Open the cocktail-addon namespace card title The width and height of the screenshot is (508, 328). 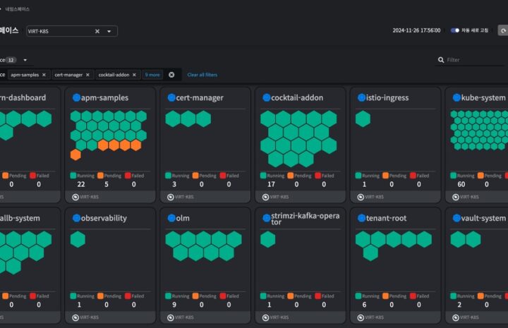[x=297, y=97]
